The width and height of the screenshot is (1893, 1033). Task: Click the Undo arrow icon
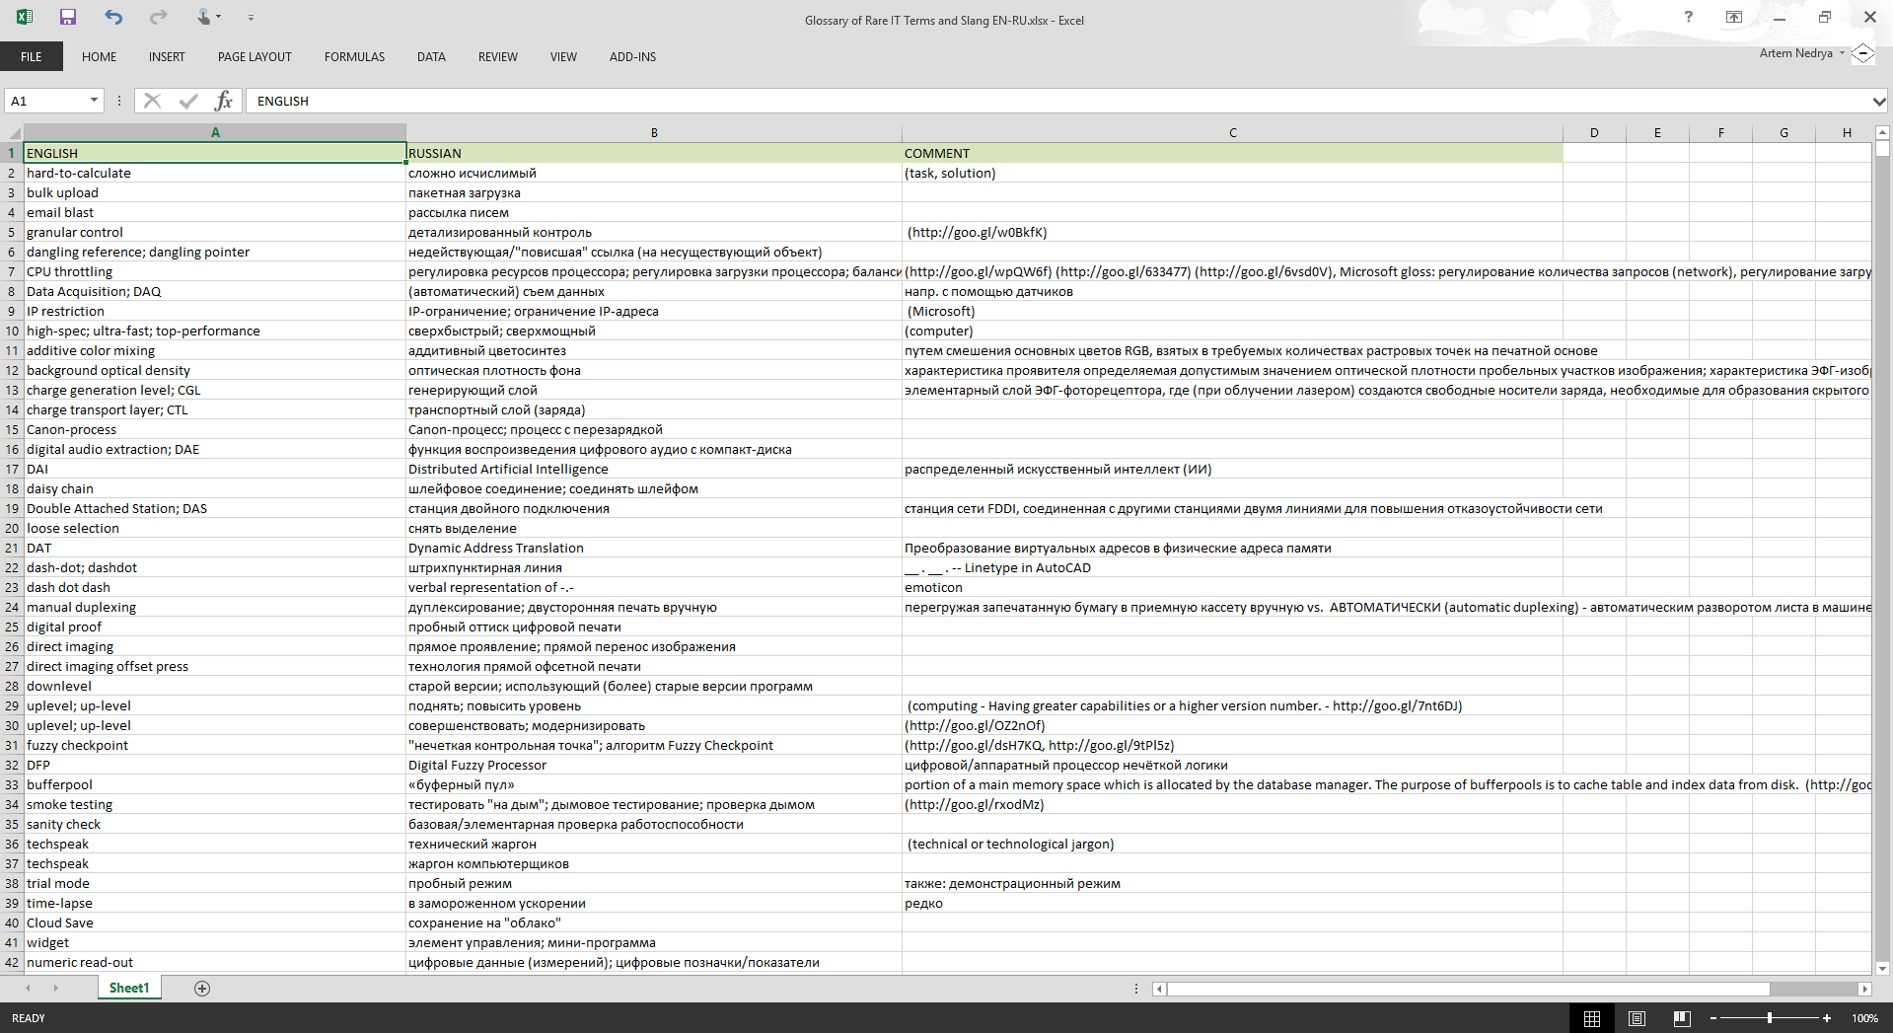point(113,17)
